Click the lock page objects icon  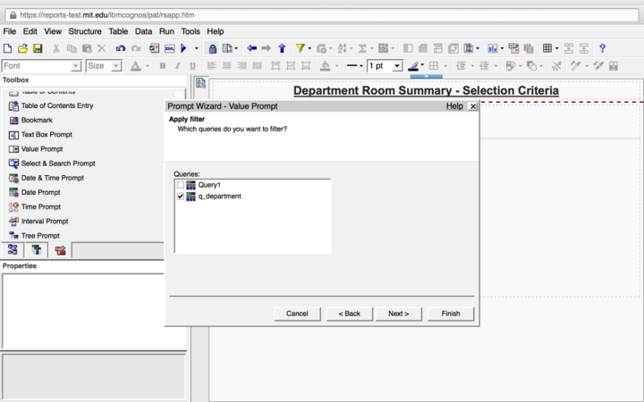tap(212, 48)
